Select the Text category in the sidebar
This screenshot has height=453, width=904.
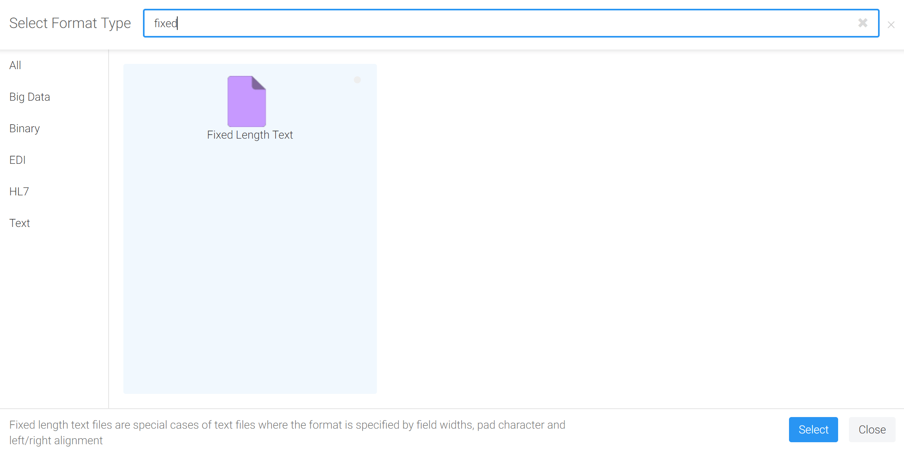coord(20,223)
